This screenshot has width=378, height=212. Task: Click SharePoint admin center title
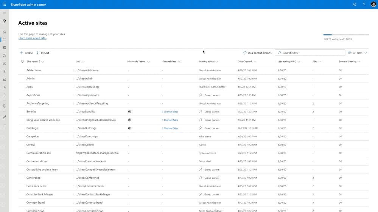(28, 5)
